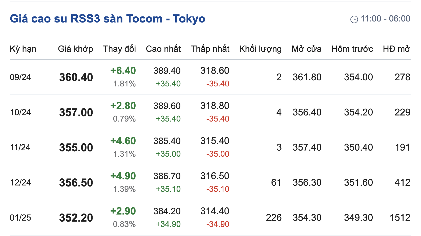The image size is (421, 236).
Task: Select the 316.50 lowest price value
Action: tap(215, 176)
